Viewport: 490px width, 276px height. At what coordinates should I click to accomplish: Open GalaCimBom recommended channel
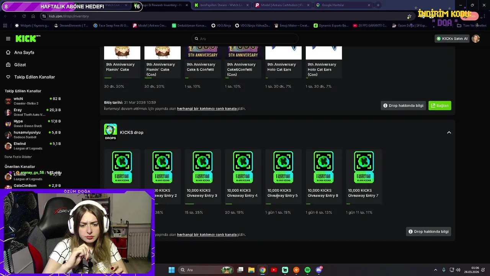coord(33,186)
